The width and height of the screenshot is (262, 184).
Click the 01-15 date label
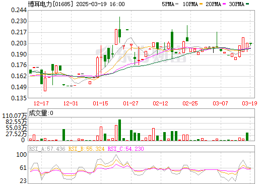(x=101, y=103)
